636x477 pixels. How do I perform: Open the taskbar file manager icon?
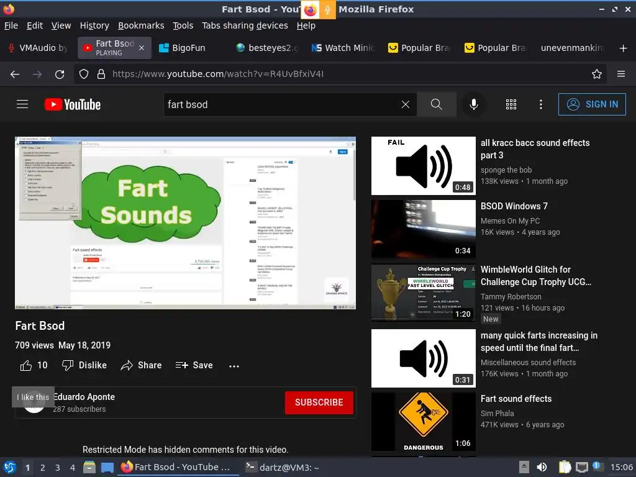tap(89, 467)
